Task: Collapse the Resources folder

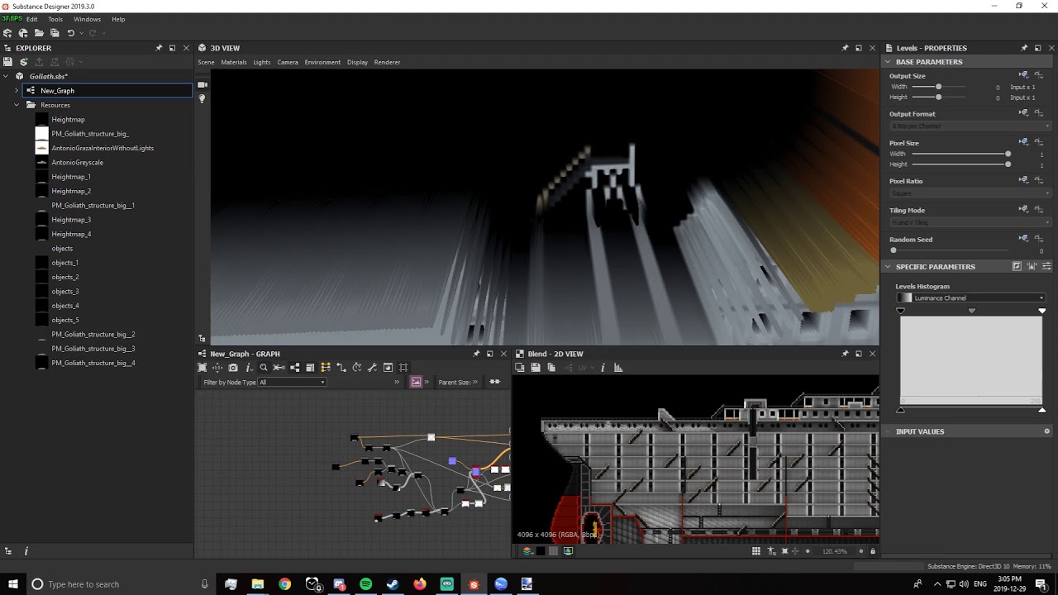Action: pyautogui.click(x=17, y=105)
